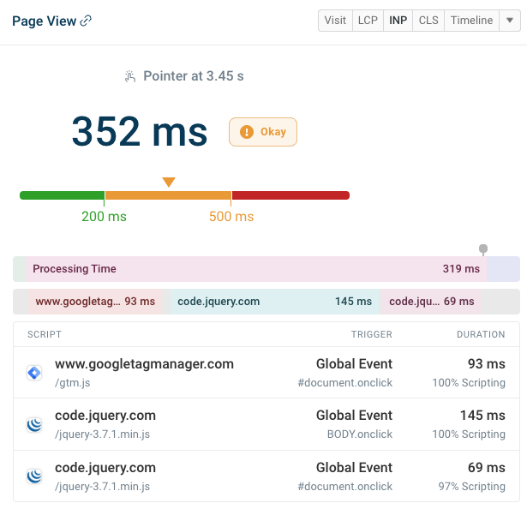
Task: Click the warning icon in Okay badge
Action: 247,132
